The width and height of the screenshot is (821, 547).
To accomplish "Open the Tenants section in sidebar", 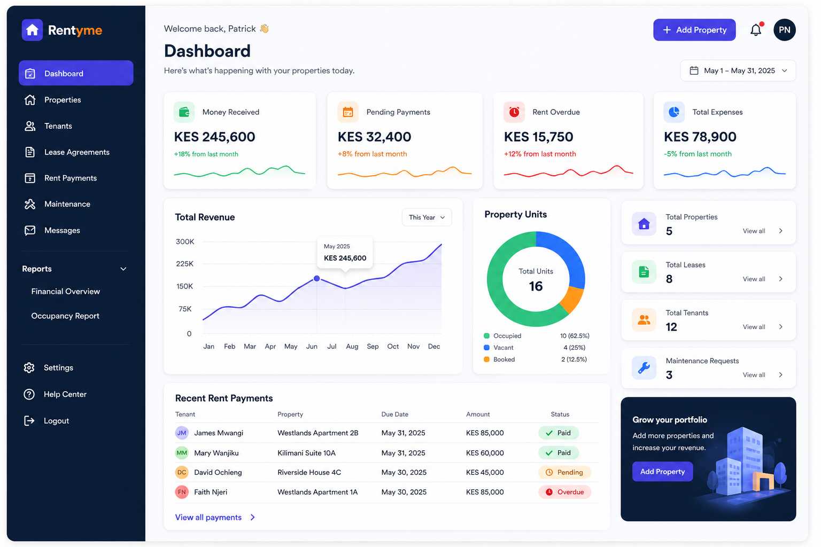I will [58, 126].
